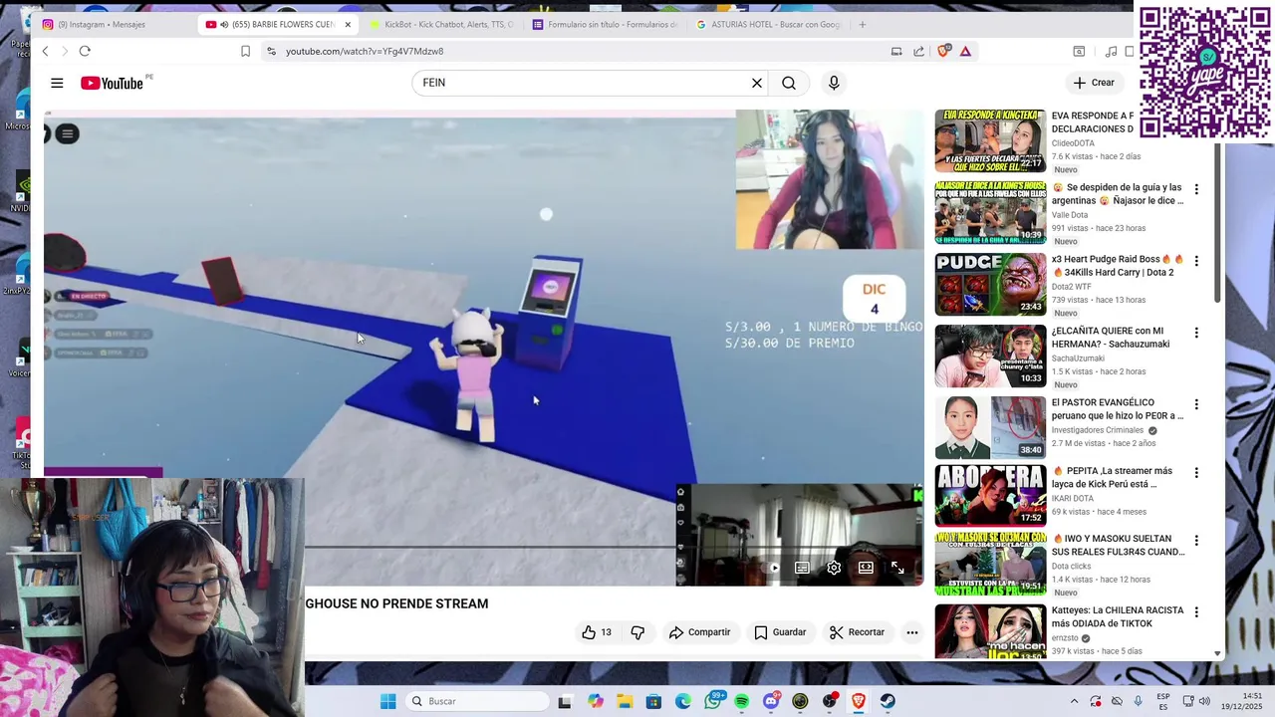Open options for Se despiden video
This screenshot has height=717, width=1275.
click(1196, 189)
